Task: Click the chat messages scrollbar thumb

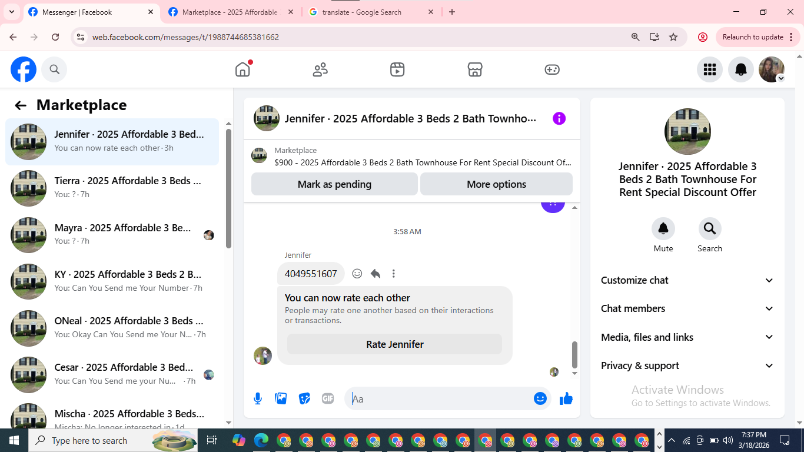Action: pyautogui.click(x=574, y=354)
